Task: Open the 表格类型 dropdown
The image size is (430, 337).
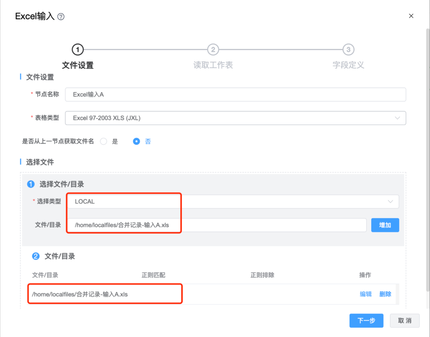Action: 235,118
